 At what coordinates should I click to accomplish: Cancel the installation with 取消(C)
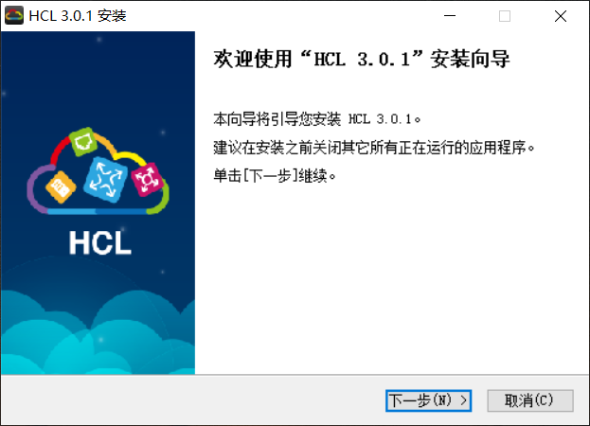530,400
